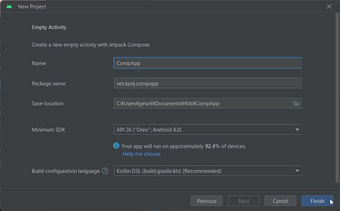Expand the Minimum SDK dropdown arrow
This screenshot has width=340, height=211.
coord(297,129)
